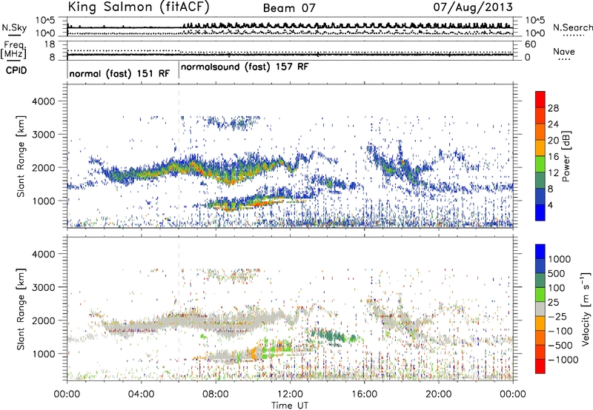Select the "normal (fast) 151 RF" annotation
This screenshot has width=593, height=410.
119,73
